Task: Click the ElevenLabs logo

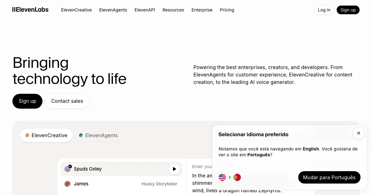Action: pyautogui.click(x=30, y=10)
